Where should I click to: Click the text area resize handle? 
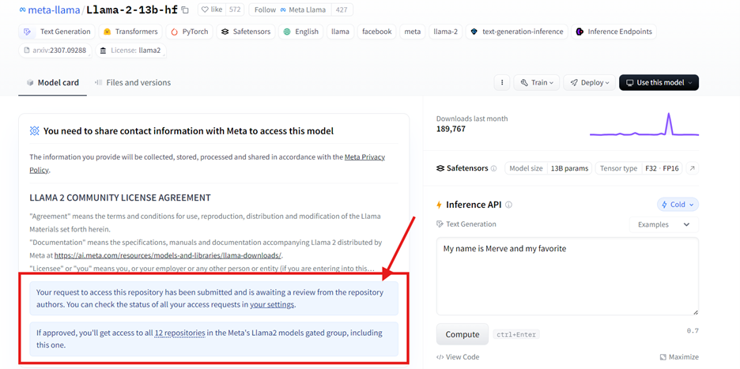click(696, 312)
